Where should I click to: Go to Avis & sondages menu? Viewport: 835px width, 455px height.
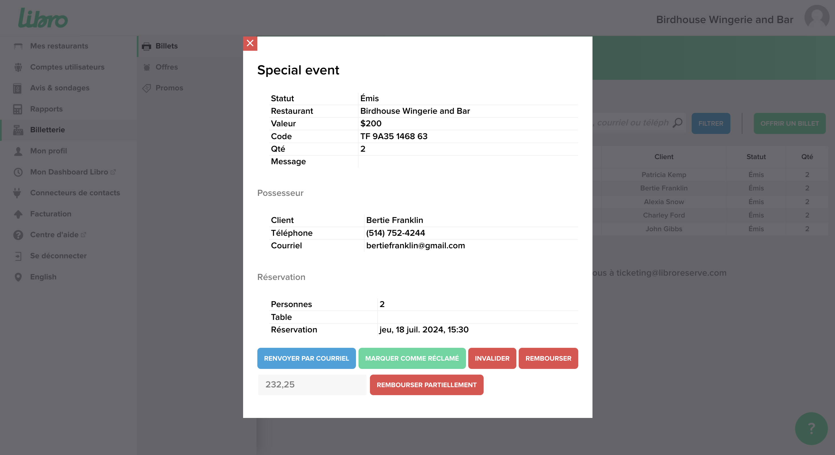tap(60, 88)
